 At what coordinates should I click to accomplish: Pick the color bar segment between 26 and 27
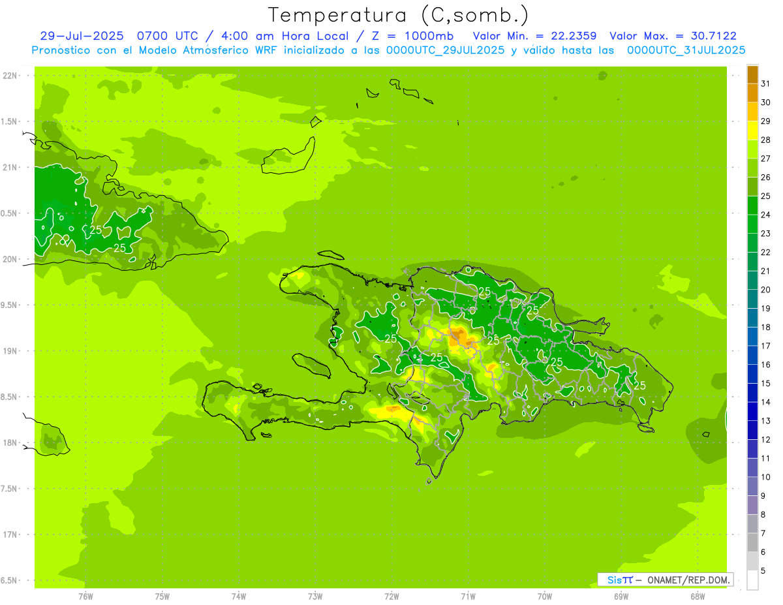coord(752,168)
